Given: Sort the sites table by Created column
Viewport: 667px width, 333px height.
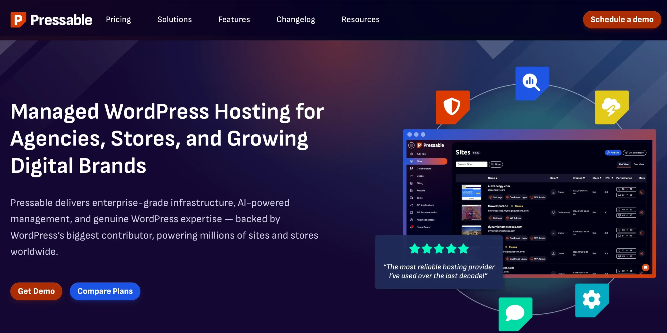Looking at the screenshot, I should pyautogui.click(x=579, y=178).
